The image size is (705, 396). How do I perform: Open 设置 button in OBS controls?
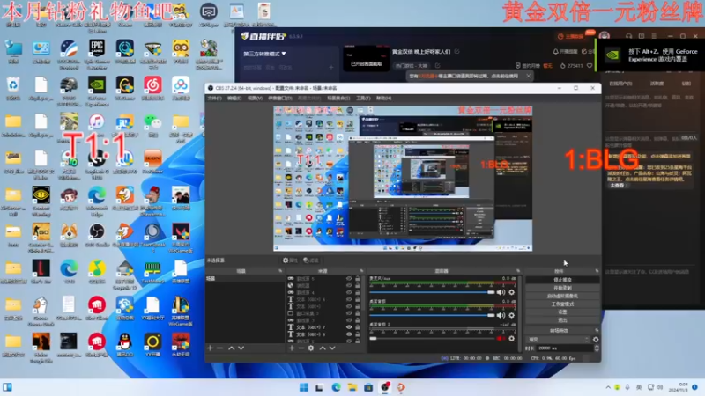(x=562, y=312)
